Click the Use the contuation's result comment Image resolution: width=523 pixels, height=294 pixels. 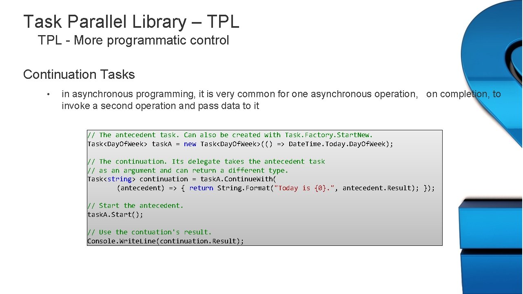149,232
